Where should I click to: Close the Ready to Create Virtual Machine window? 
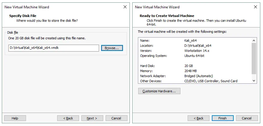click(255, 7)
